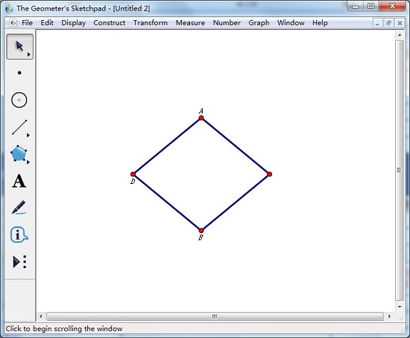This screenshot has width=410, height=338.
Task: Expand the Polygon tool flyout triangle
Action: [28, 162]
